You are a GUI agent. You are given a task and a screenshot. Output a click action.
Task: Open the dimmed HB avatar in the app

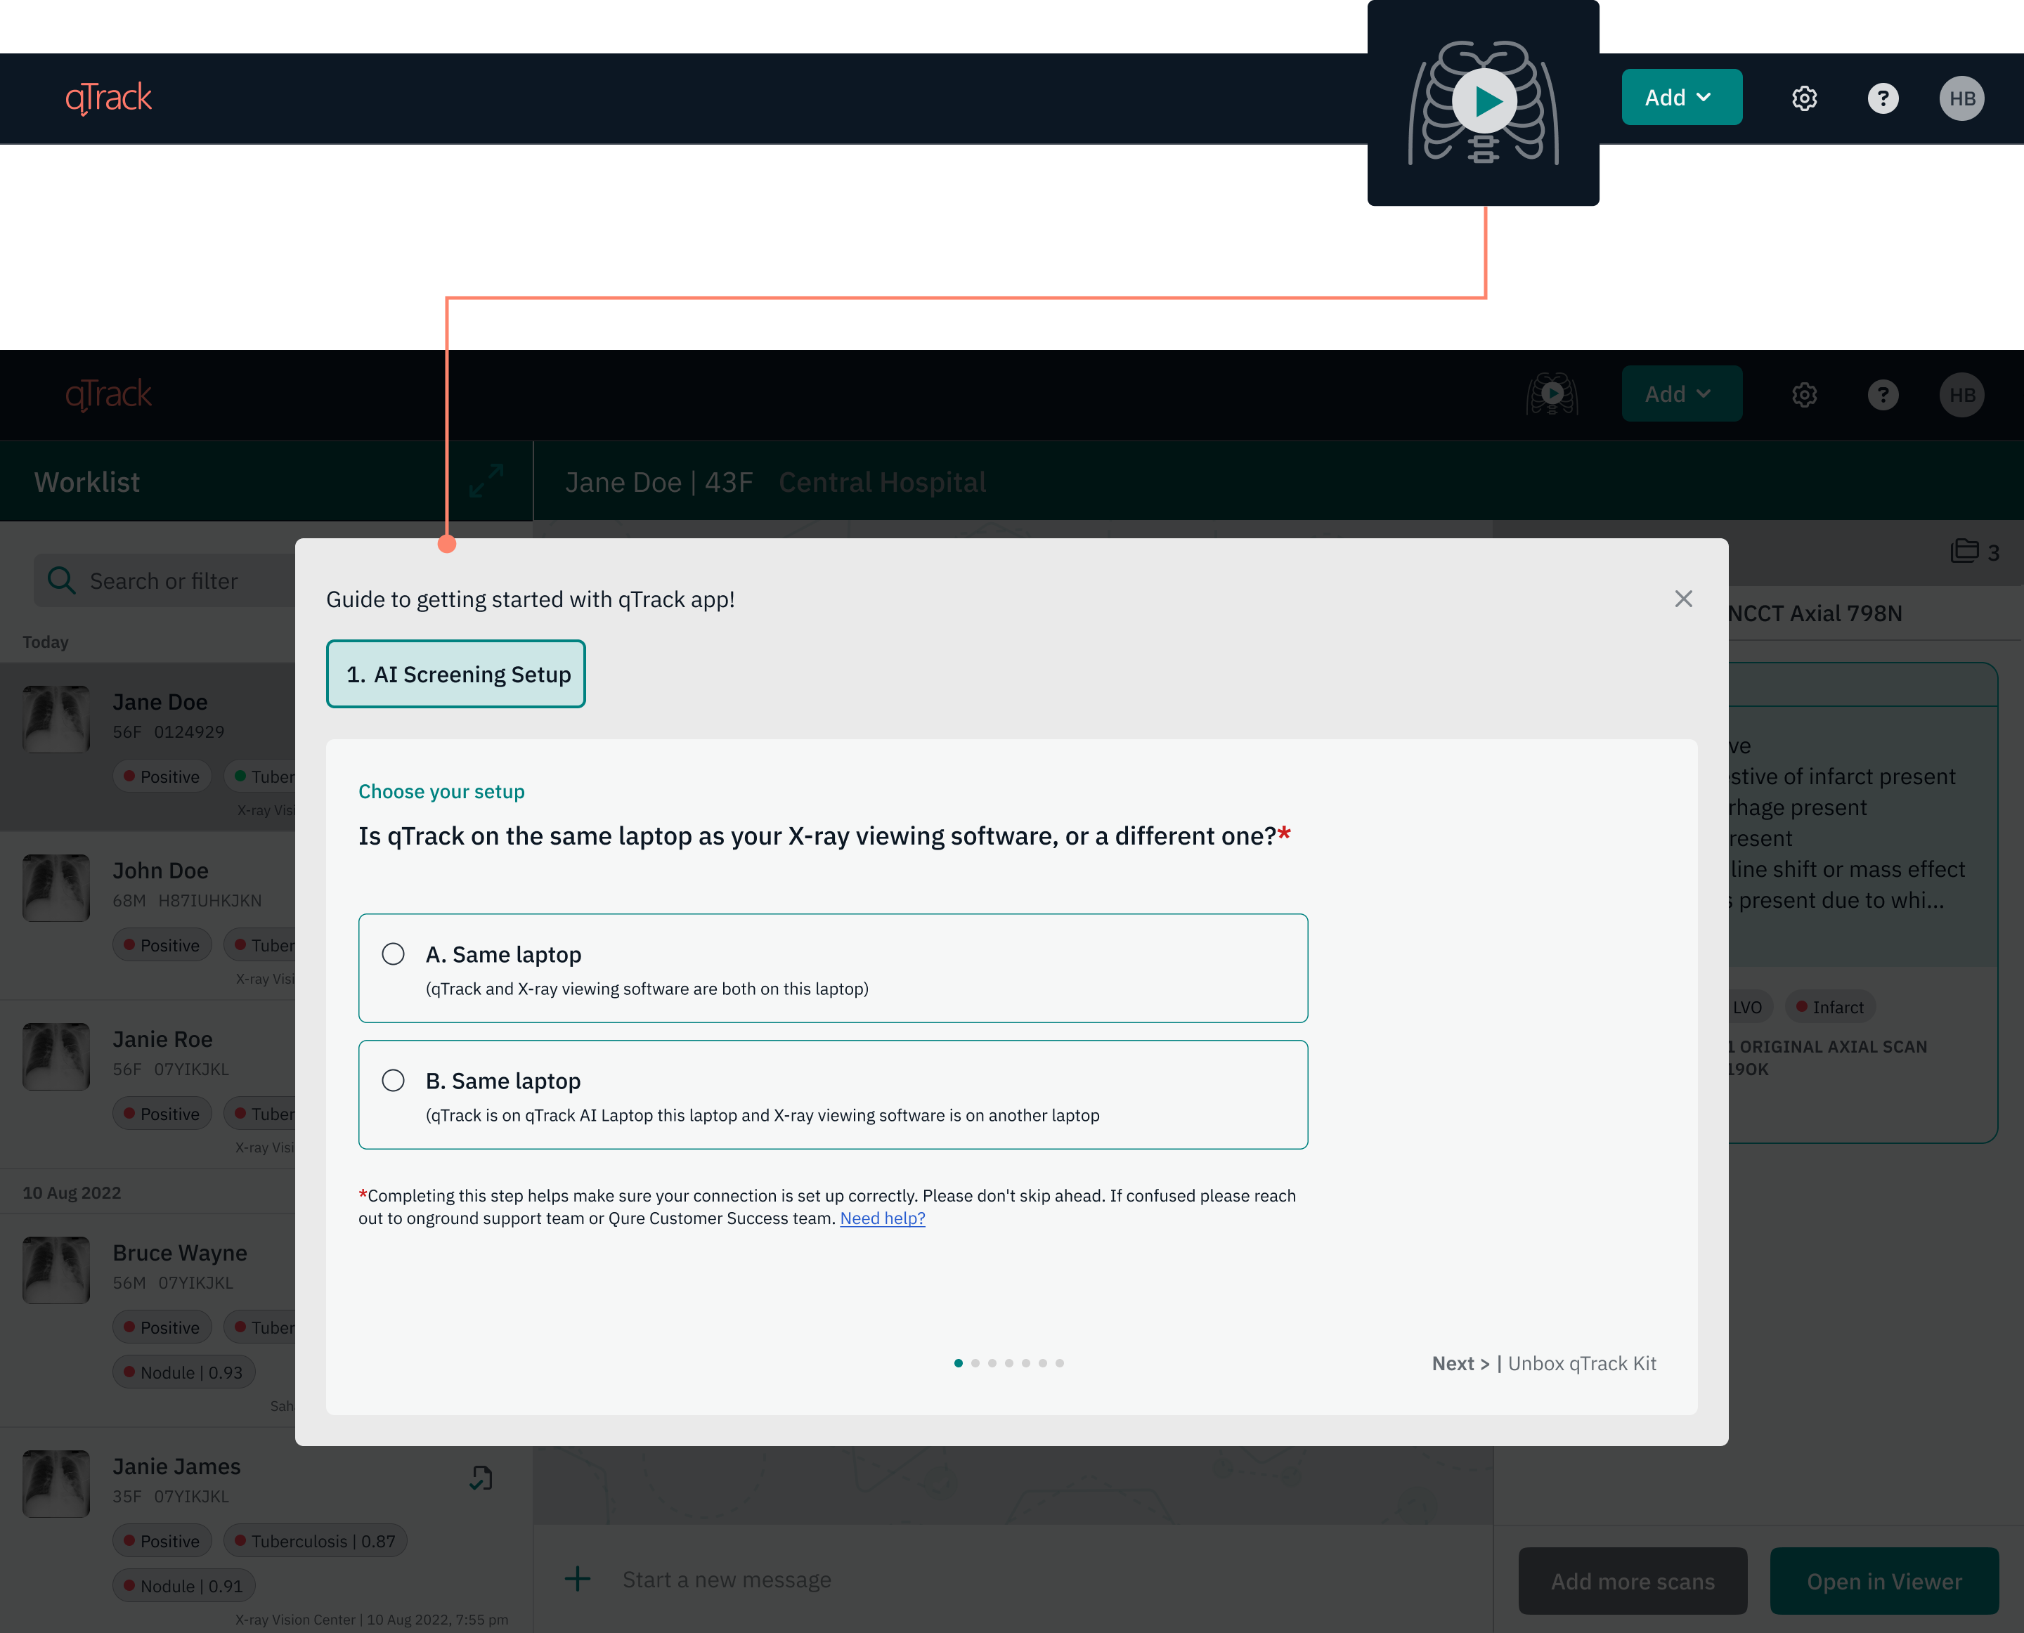point(1962,395)
